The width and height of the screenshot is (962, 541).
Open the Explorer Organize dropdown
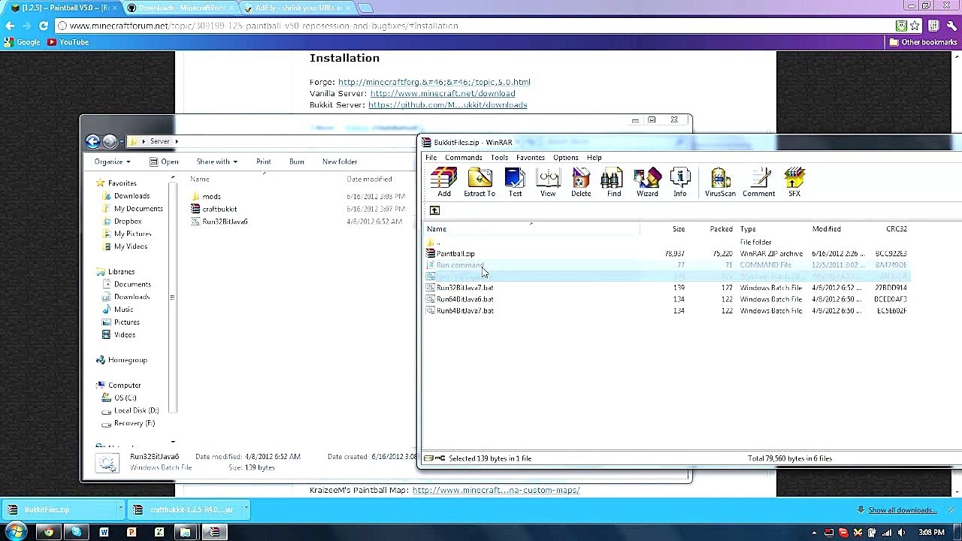(x=112, y=162)
